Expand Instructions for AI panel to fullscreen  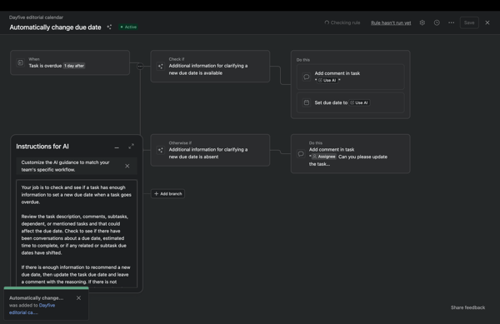click(x=131, y=147)
